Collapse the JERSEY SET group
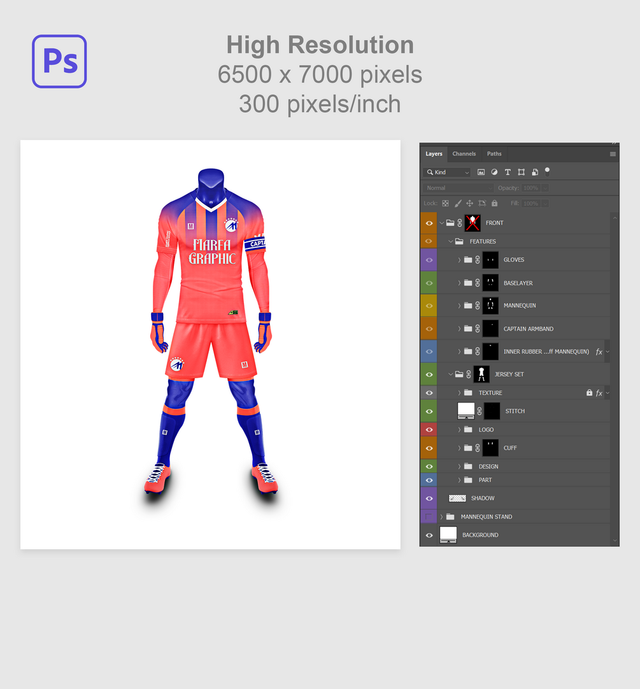 click(451, 374)
